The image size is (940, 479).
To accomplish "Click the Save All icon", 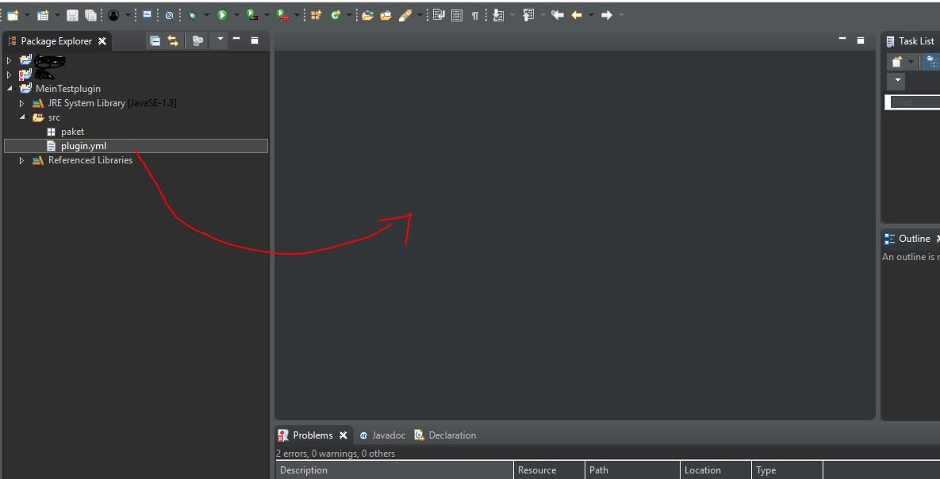I will (x=90, y=15).
